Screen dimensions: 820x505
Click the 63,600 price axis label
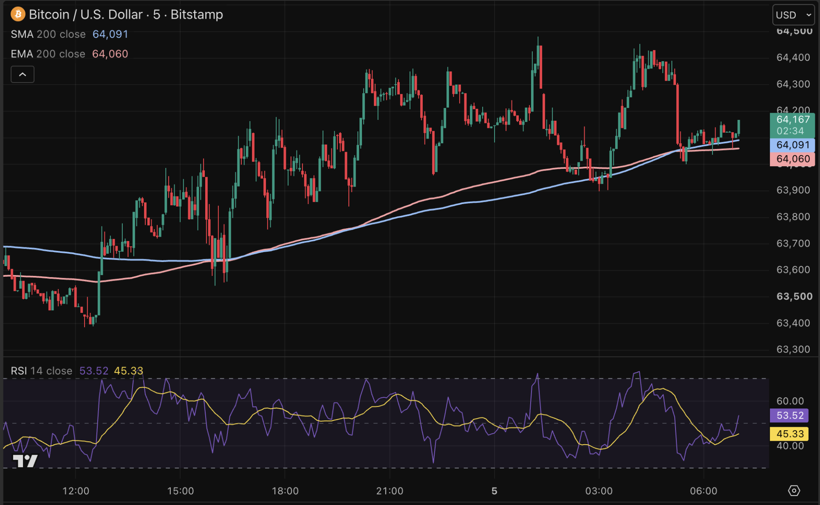coord(793,270)
